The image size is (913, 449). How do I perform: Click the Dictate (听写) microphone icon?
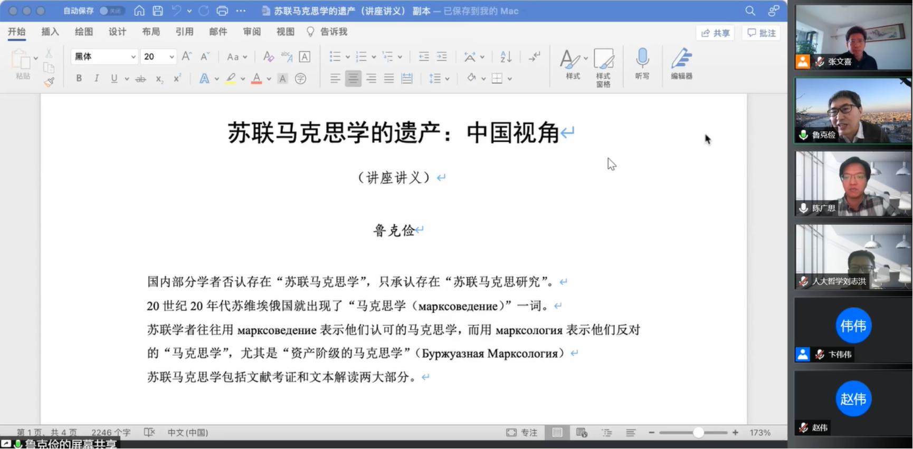[x=642, y=59]
